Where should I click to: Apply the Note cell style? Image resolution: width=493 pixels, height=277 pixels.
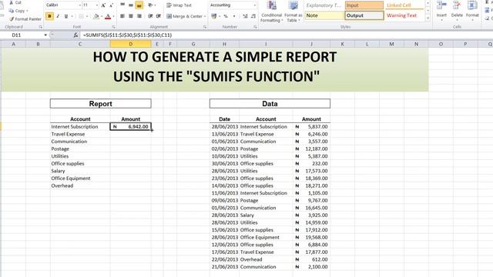point(324,15)
